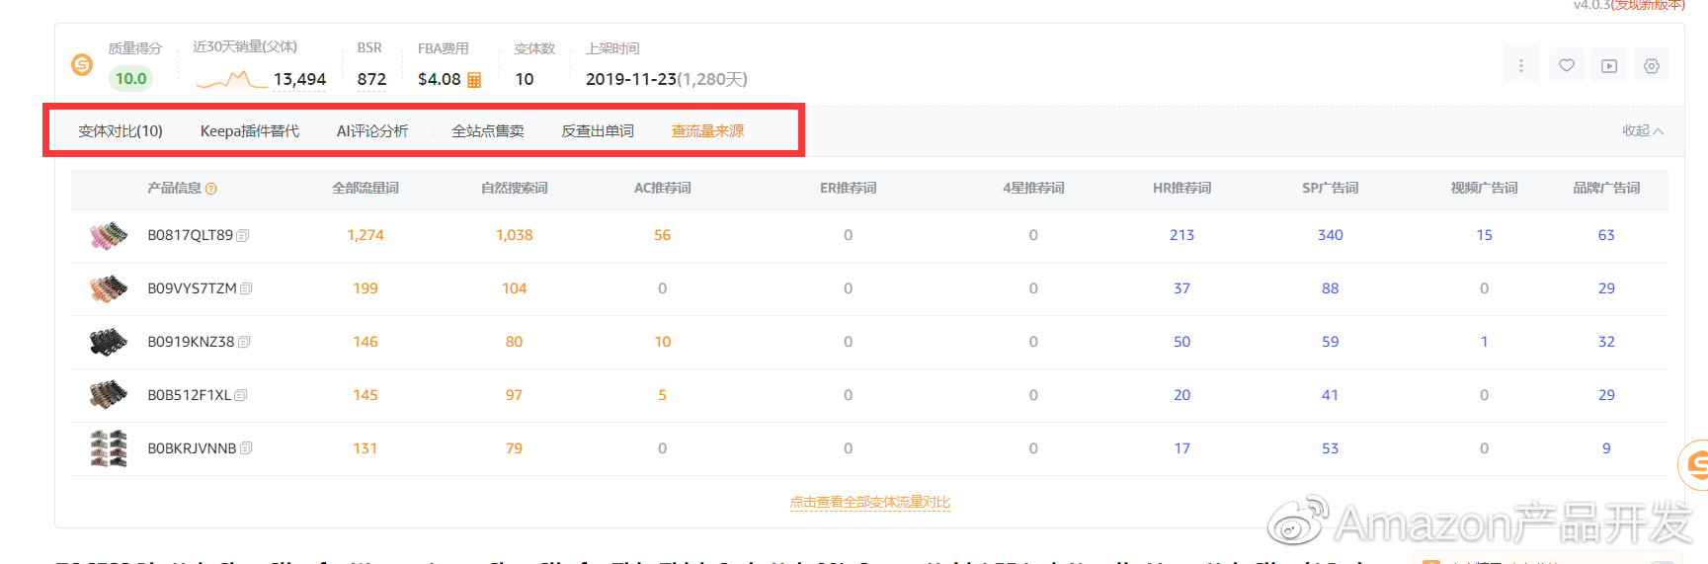The height and width of the screenshot is (564, 1708).
Task: Click the 点击查看全部变体流量对比 link
Action: click(x=869, y=502)
